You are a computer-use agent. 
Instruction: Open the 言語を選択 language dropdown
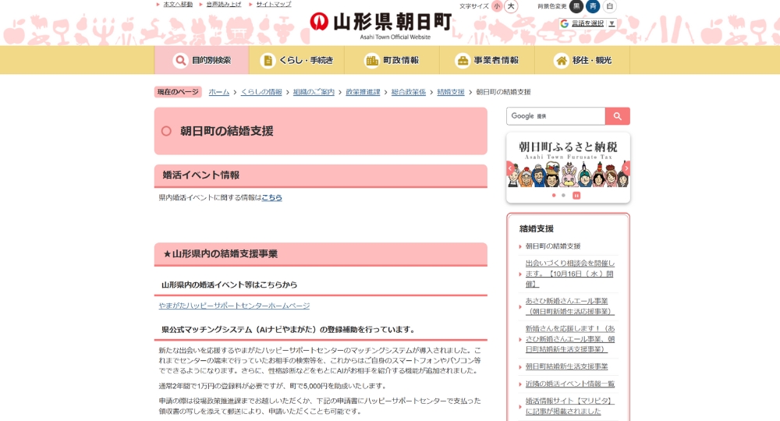588,23
